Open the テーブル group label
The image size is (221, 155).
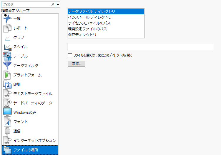[20, 56]
